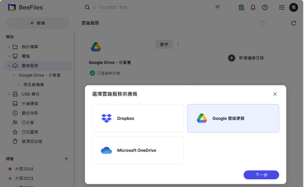Click the 暫停 button on Google Drive card
This screenshot has height=187, width=304.
(164, 44)
